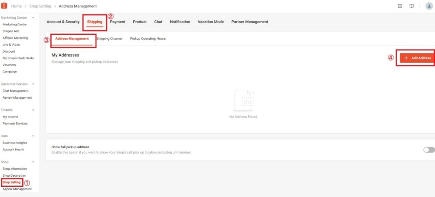Viewport: 435px width, 197px height.
Task: Toggle Show full pickup address switch
Action: [429, 150]
